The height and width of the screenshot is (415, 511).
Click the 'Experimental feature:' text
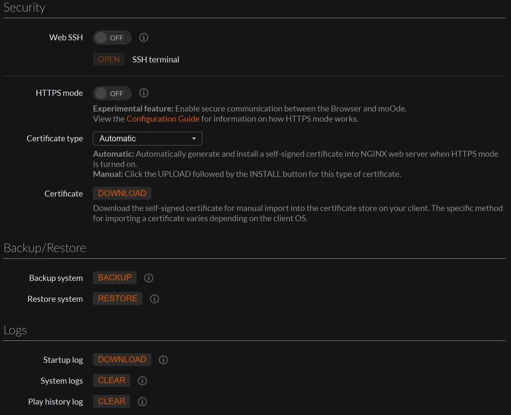133,109
